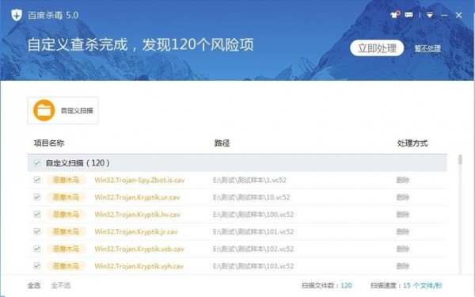Toggle checkbox for Kryptik.jr.cav row
Image resolution: width=475 pixels, height=297 pixels.
(x=37, y=231)
